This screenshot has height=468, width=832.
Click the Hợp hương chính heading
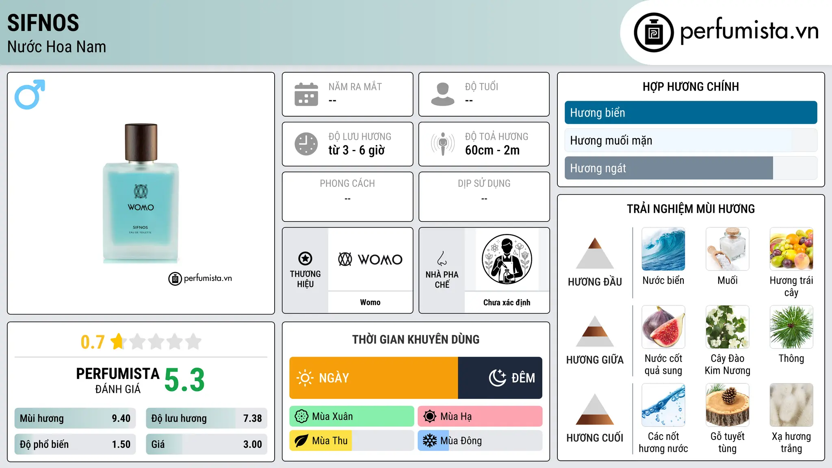pos(691,87)
